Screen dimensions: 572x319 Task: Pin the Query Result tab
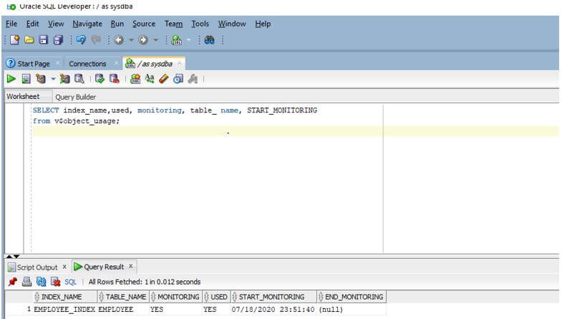point(13,282)
